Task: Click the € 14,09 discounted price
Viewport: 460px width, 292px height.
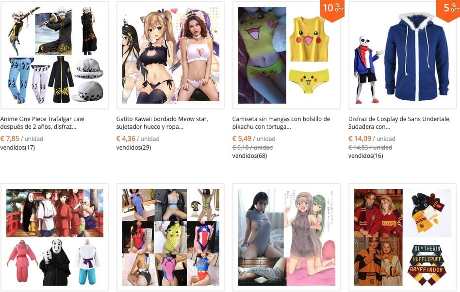Action: [360, 138]
